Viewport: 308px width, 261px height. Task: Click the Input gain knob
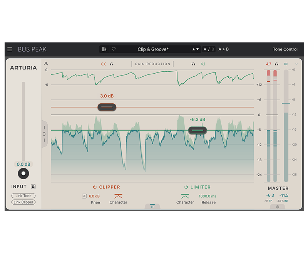click(23, 173)
